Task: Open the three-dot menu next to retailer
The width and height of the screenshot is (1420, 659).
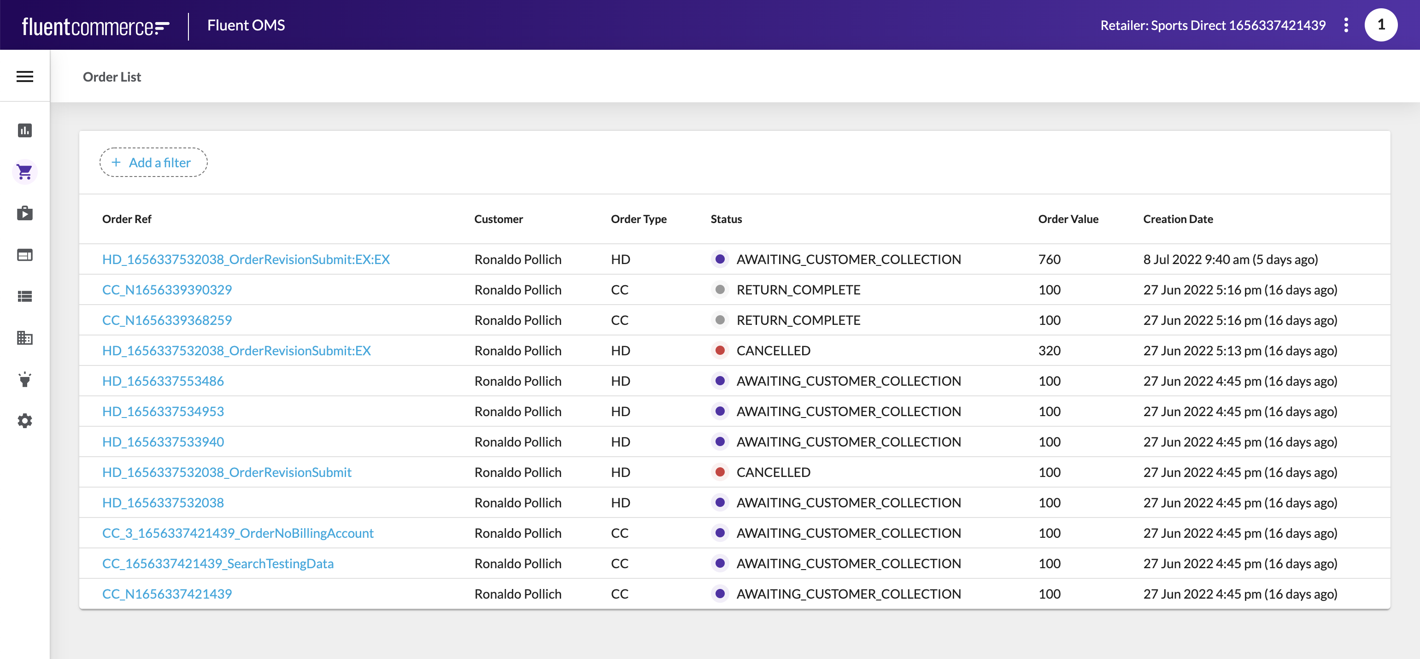Action: click(x=1345, y=25)
